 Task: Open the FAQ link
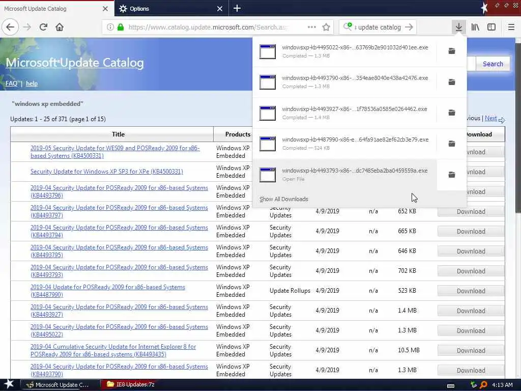point(11,83)
